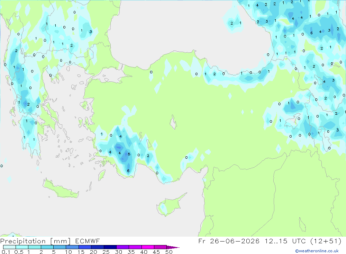Viewport: 346px width, 254px height.
Task: Click the 20–25 mm dark blue swatch
Action: tap(97, 247)
